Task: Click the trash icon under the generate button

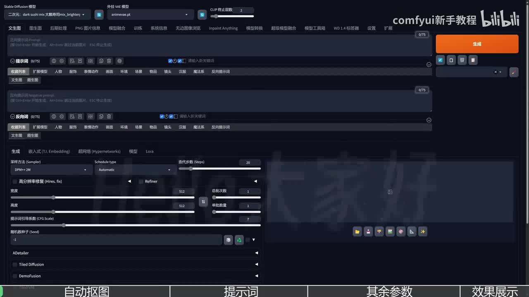Action: tap(462, 60)
